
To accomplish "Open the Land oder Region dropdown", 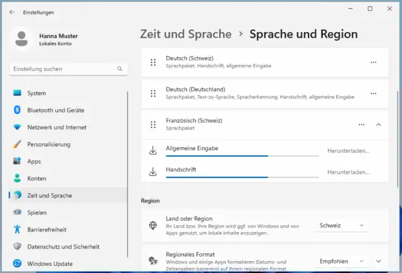I will coord(342,225).
